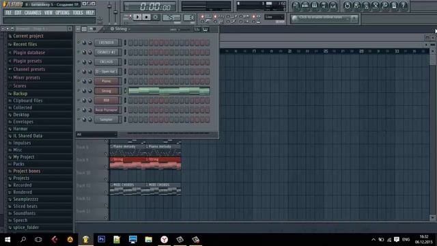Open the All channel filter dropdown

pyautogui.click(x=96, y=135)
